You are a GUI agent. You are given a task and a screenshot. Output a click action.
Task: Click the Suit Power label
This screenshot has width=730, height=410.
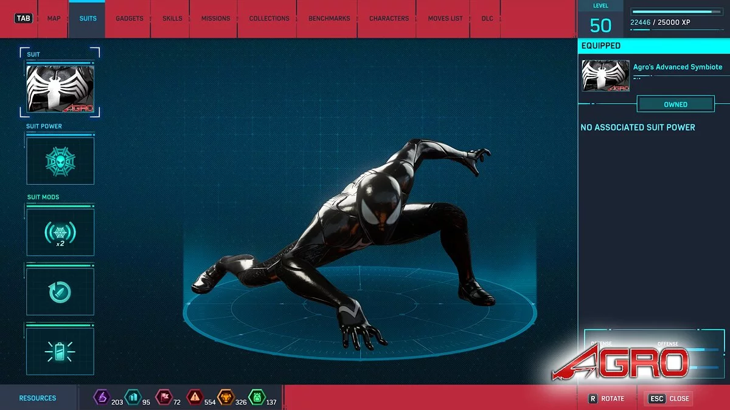coord(44,126)
